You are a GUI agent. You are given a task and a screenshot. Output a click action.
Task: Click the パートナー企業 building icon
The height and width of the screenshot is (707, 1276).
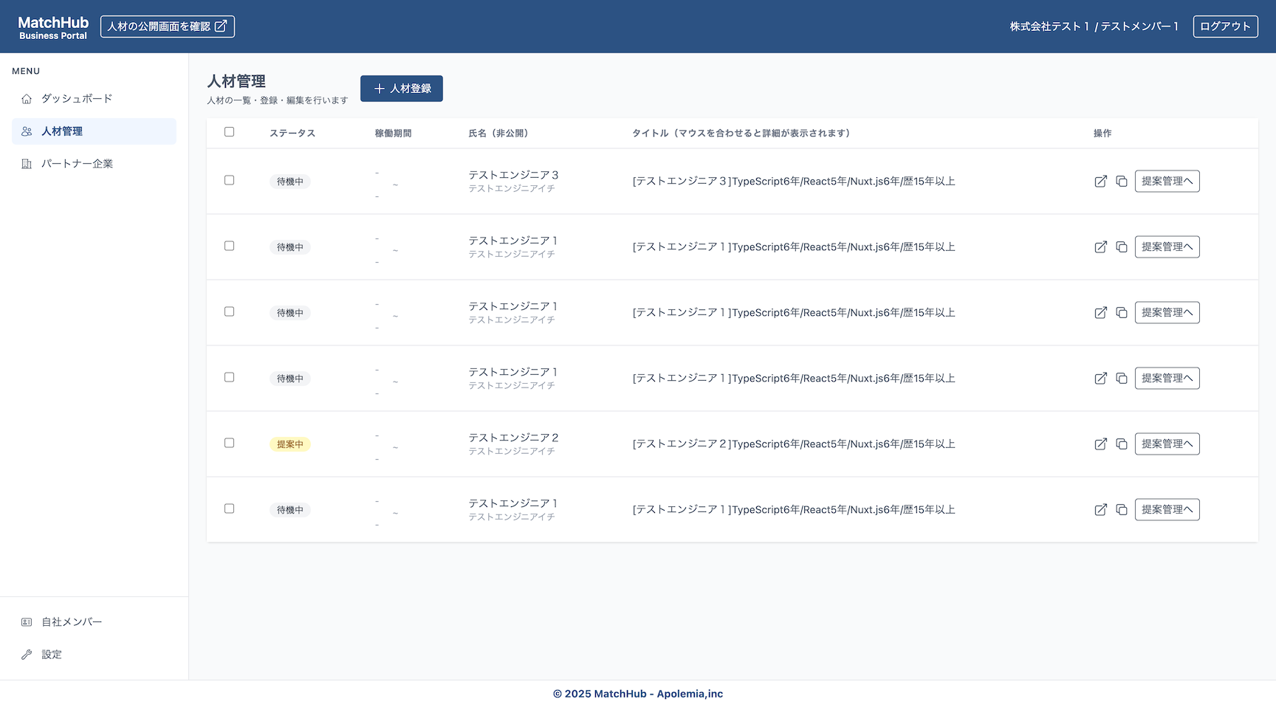27,164
